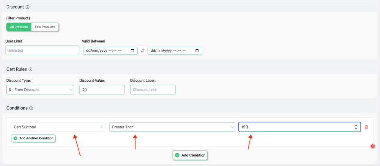
Task: Select the All Products filter
Action: point(19,27)
